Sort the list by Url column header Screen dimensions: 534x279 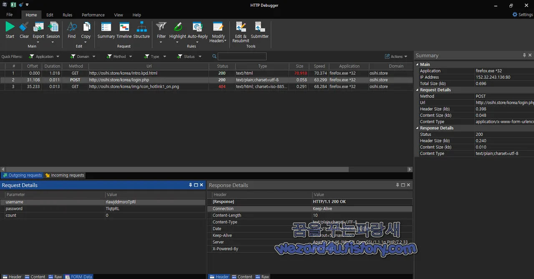[149, 66]
